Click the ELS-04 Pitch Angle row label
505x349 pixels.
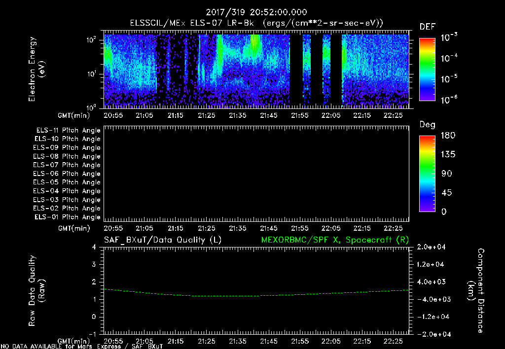[67, 191]
